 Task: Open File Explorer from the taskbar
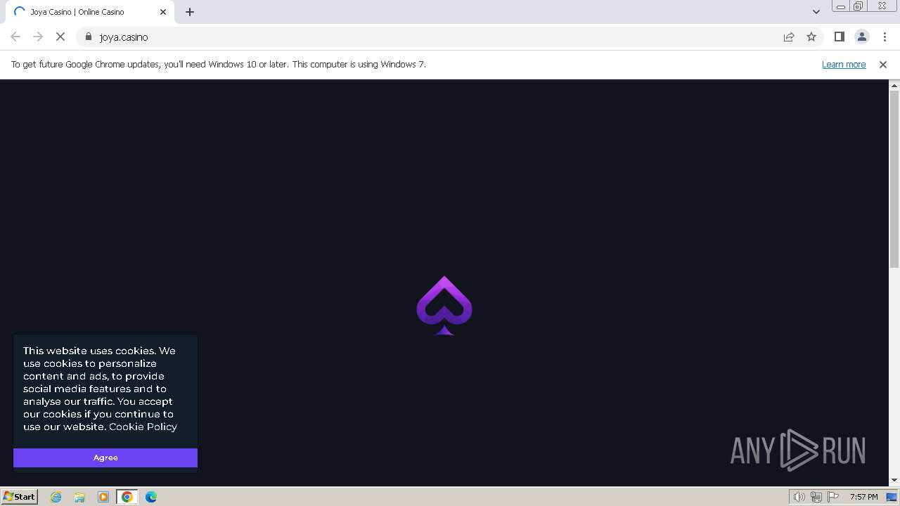click(x=79, y=497)
